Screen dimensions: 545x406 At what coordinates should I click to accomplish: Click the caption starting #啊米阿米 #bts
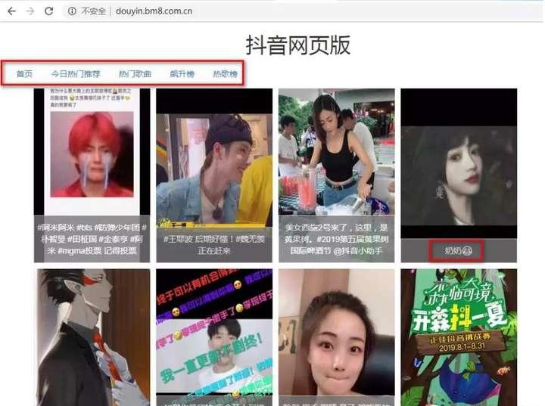coord(92,239)
